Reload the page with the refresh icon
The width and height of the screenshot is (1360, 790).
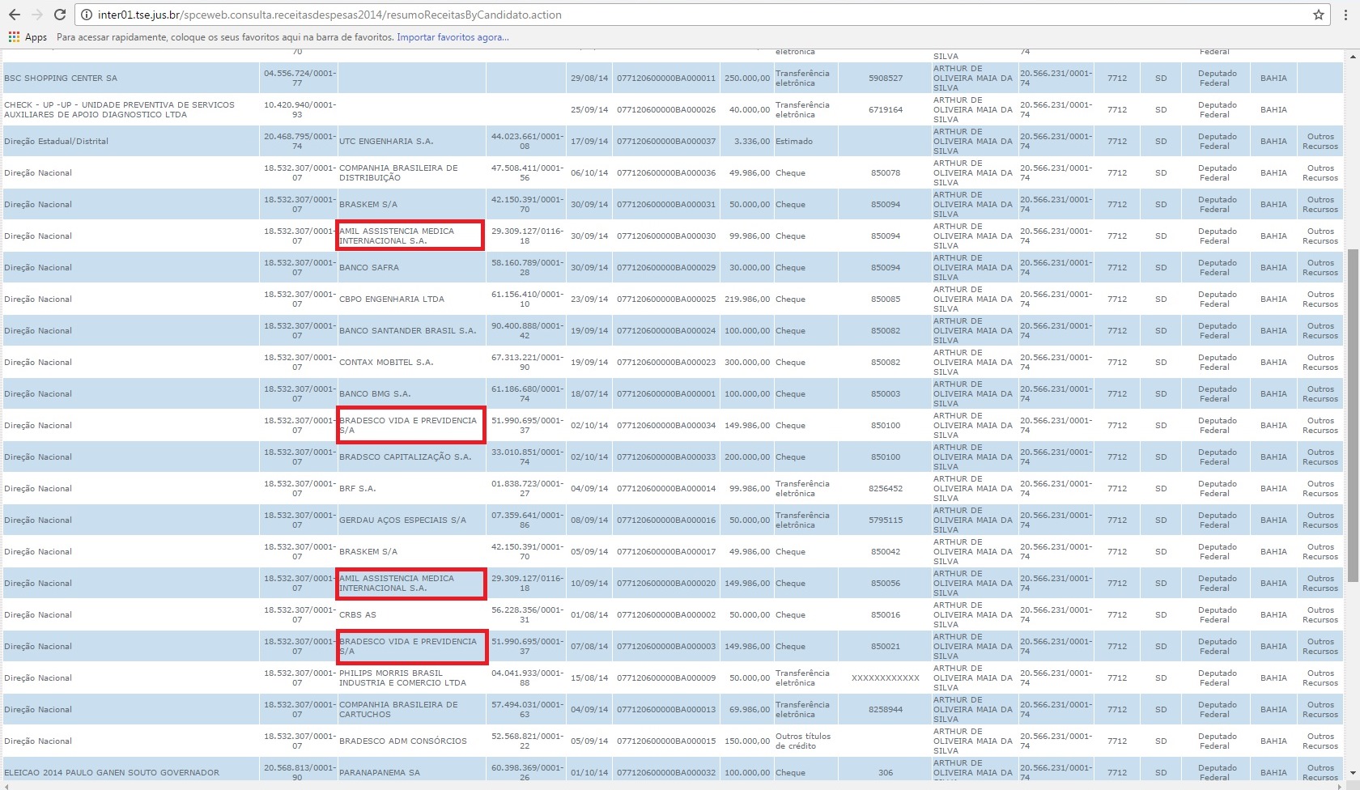coord(60,15)
